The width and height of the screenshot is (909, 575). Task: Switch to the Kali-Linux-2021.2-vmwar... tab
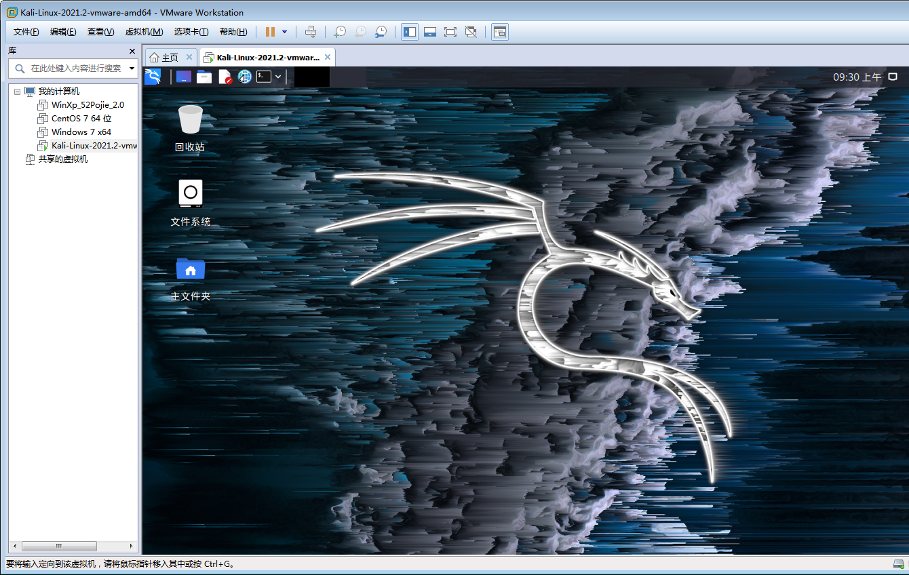tap(268, 58)
